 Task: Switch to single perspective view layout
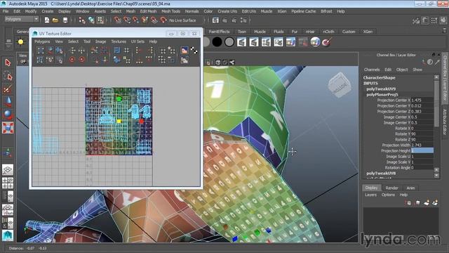pyautogui.click(x=8, y=170)
